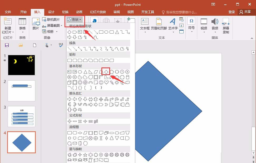
Task: Click the open folder icon
Action: coord(21,45)
